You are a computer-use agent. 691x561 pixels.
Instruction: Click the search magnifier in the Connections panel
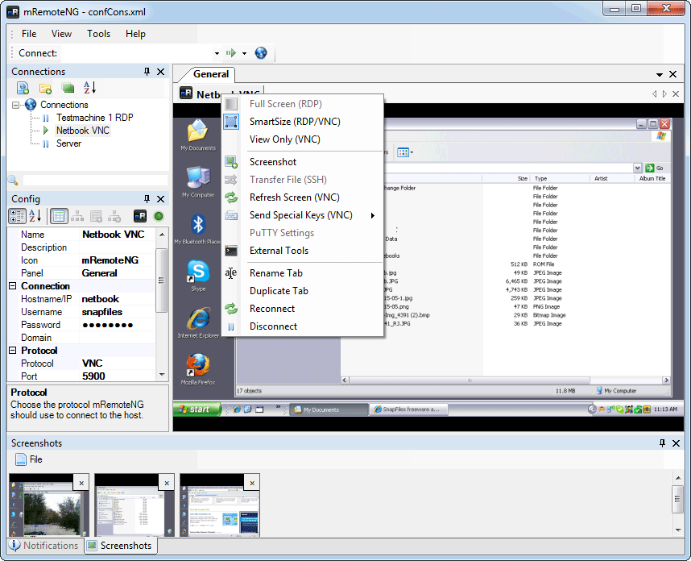pos(12,180)
